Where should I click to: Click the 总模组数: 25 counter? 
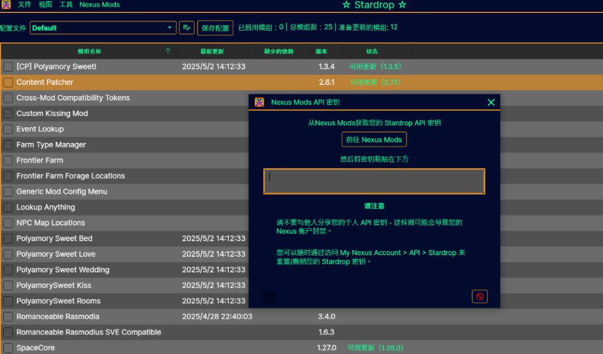[x=311, y=27]
